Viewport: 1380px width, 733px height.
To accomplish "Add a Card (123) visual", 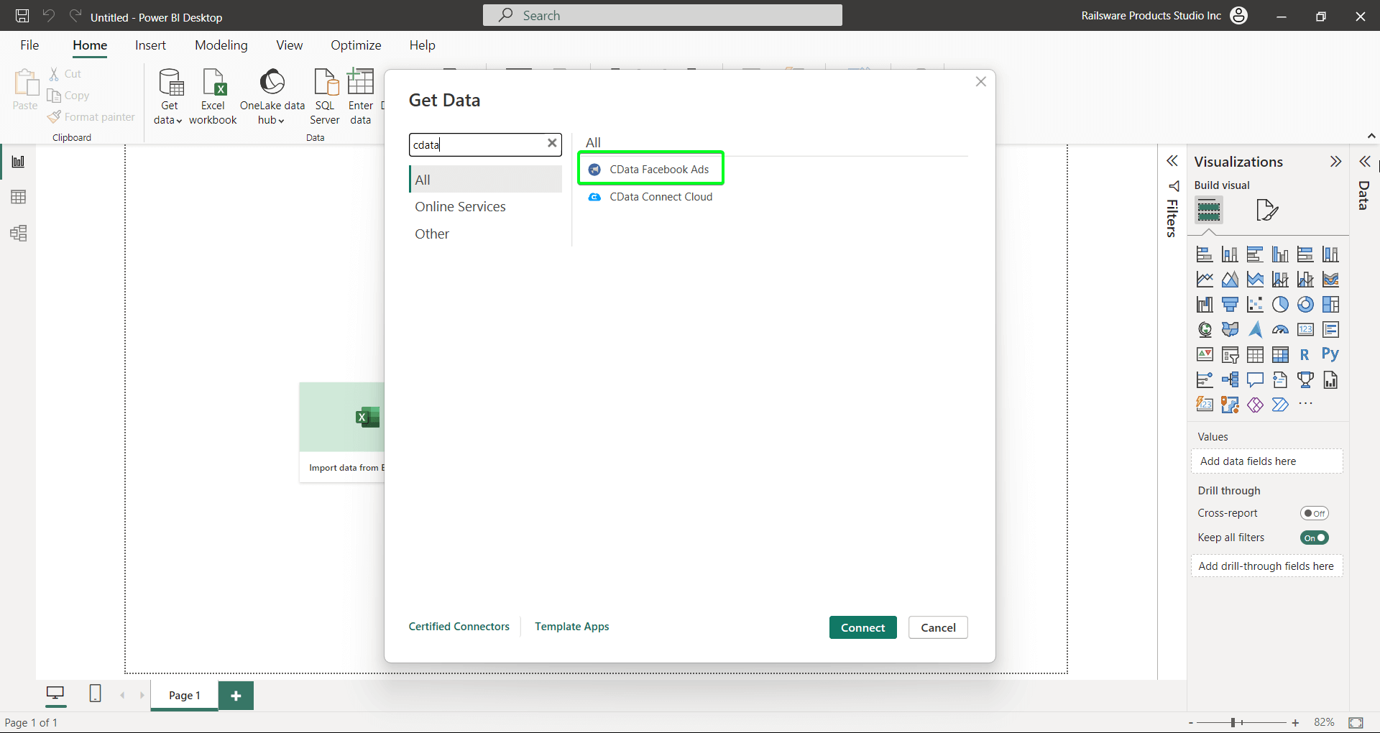I will 1305,330.
